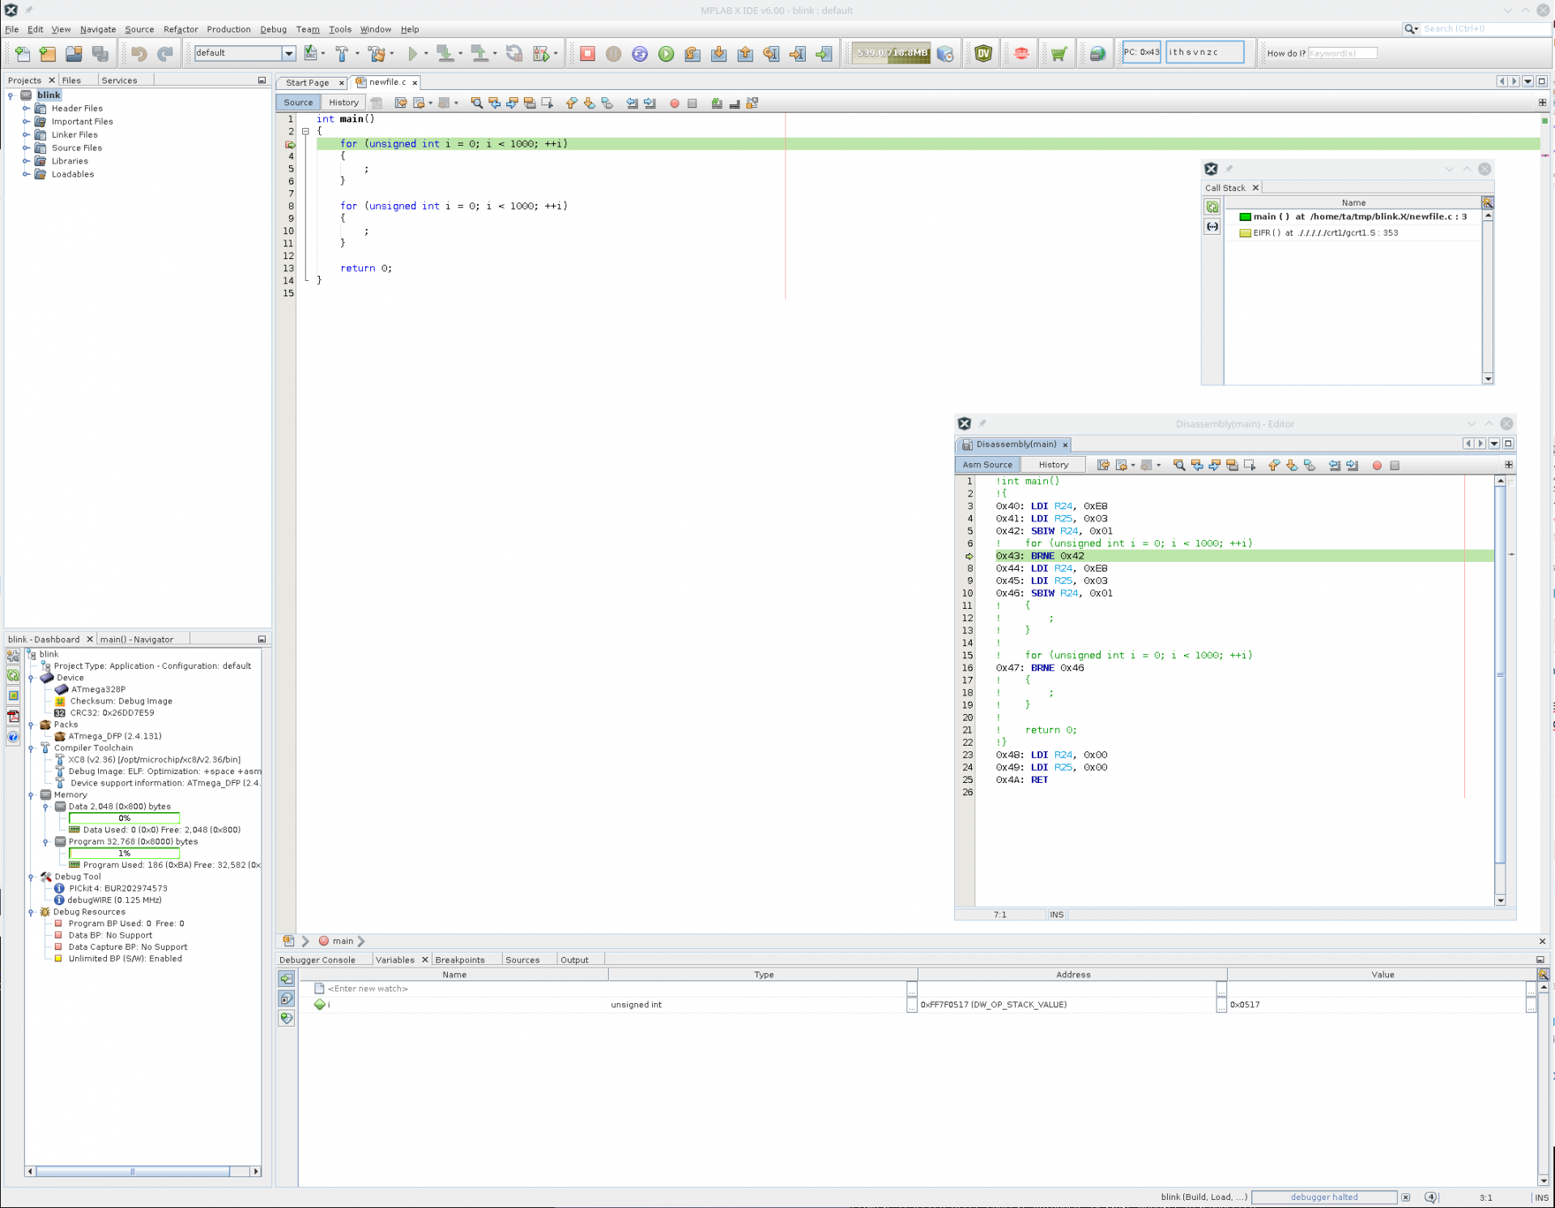Image resolution: width=1555 pixels, height=1208 pixels.
Task: Click the memory usage 539.0/718.8MB button
Action: [x=892, y=53]
